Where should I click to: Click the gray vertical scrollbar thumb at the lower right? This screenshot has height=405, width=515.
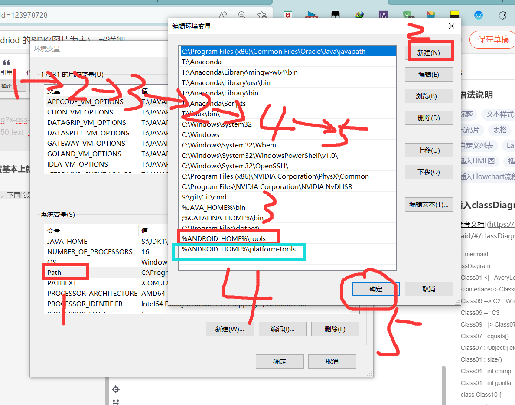[444, 385]
